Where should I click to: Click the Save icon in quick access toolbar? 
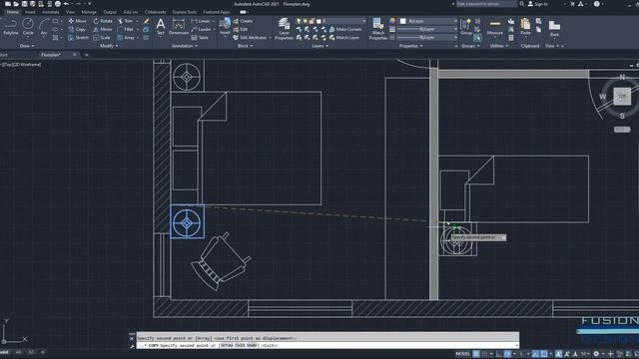click(x=24, y=4)
